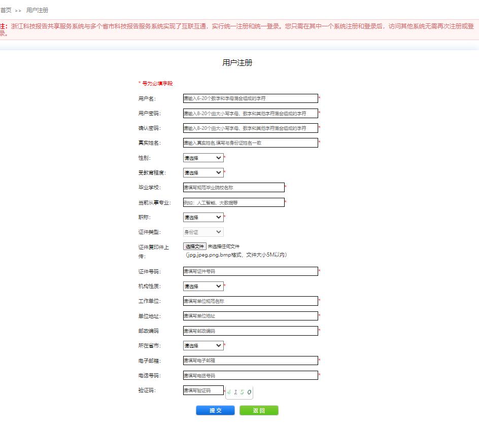This screenshot has width=479, height=429.
Task: Click the 单位地址 input field
Action: (250, 316)
